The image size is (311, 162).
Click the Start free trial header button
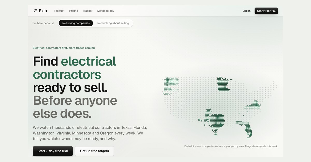[266, 11]
